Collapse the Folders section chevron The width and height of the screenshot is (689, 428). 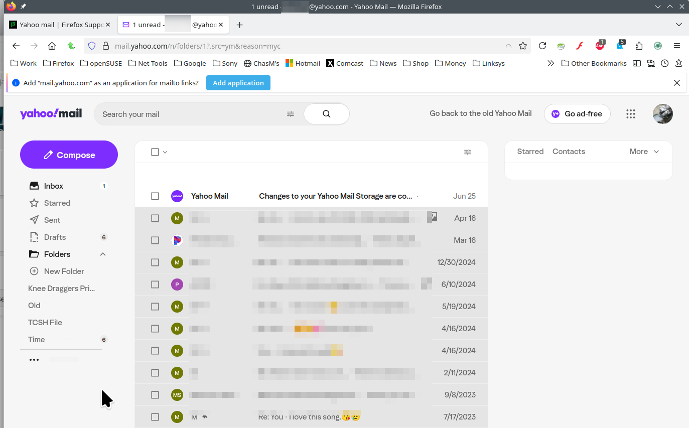point(103,254)
